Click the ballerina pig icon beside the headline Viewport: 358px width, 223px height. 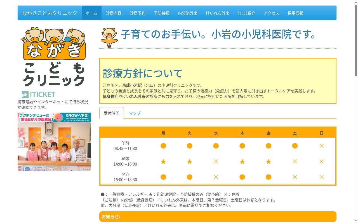pyautogui.click(x=109, y=38)
